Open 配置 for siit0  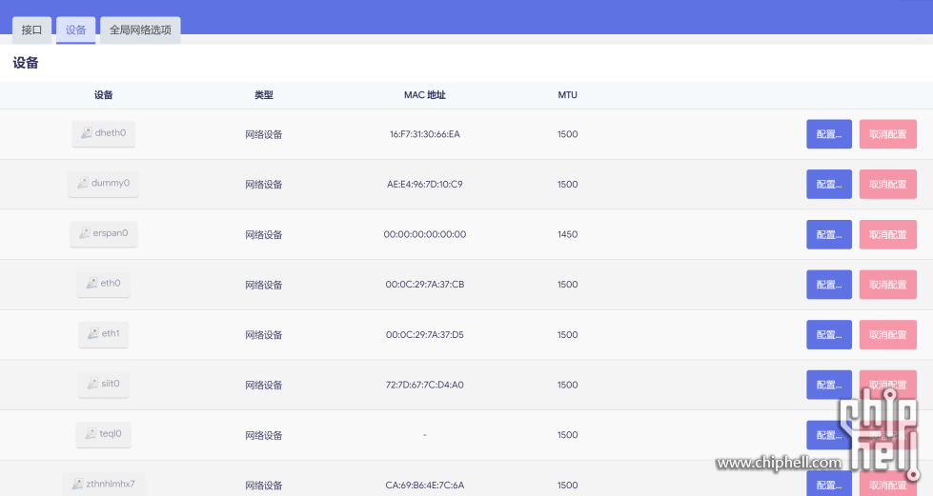[829, 385]
